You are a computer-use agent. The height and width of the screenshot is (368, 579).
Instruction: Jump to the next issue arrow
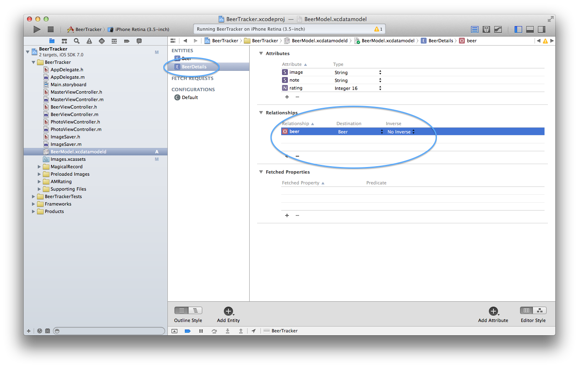click(552, 41)
